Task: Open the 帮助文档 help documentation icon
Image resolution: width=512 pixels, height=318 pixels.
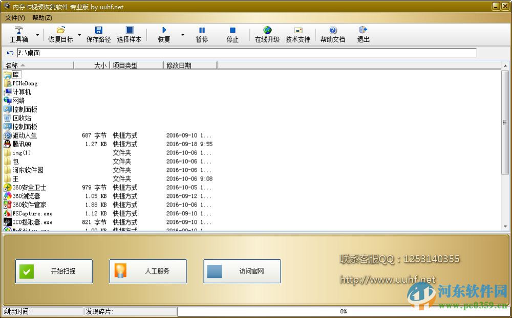Action: (332, 29)
